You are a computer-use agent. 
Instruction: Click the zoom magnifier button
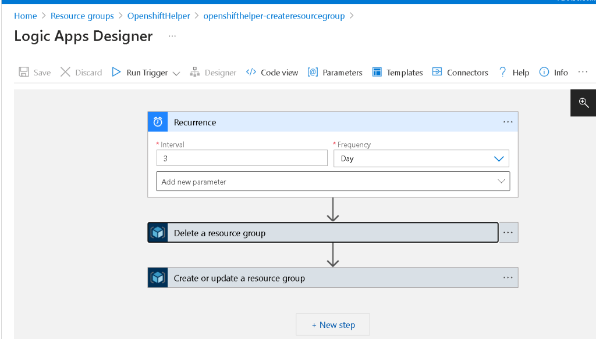coord(583,103)
